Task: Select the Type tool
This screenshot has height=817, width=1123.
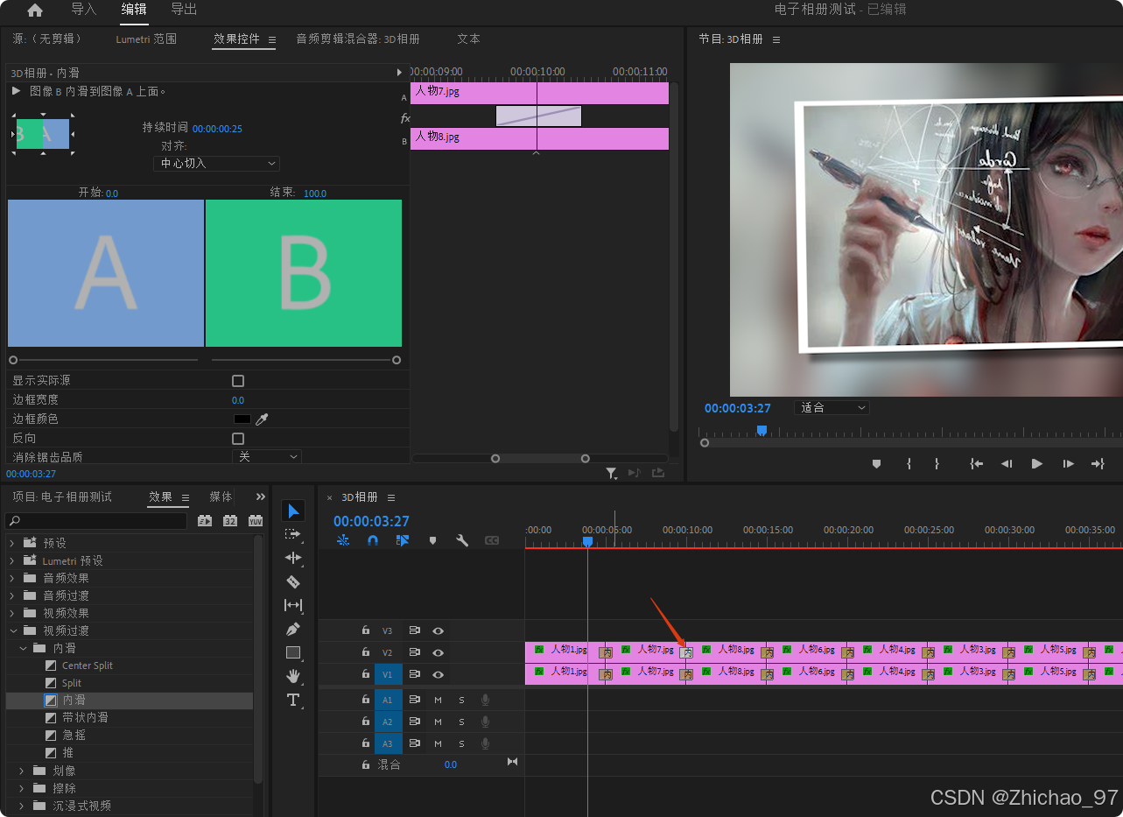Action: tap(293, 700)
